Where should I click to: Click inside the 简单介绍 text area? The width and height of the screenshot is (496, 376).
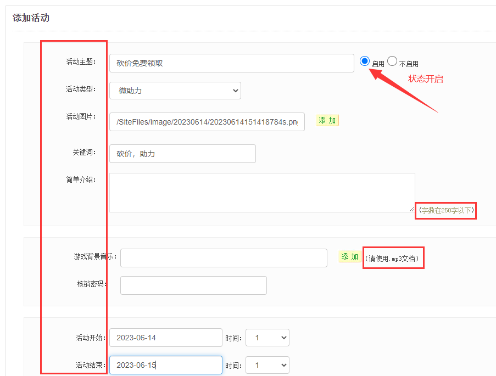[261, 192]
